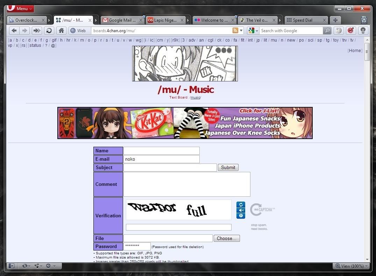Click the Choose file button
376x276 pixels.
(226, 238)
